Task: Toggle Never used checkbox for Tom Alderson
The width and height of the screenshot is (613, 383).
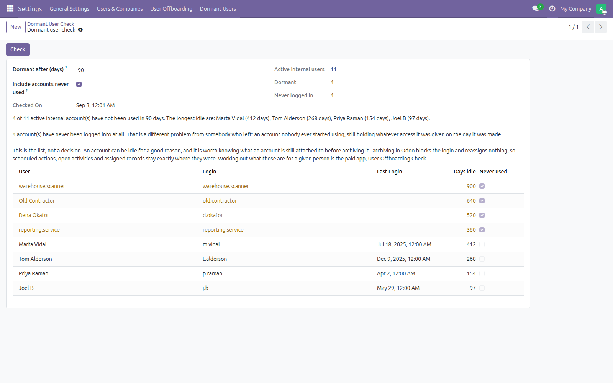Action: click(482, 259)
